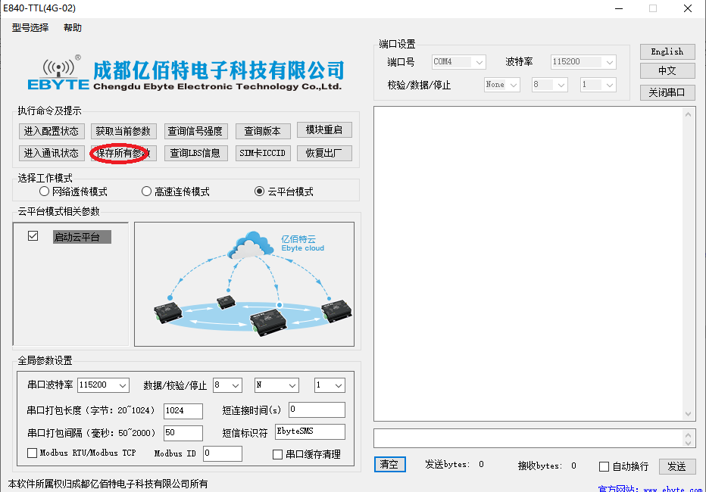Viewport: 706px width, 492px height.
Task: Select the 网络透传模式 radio button
Action: point(44,191)
